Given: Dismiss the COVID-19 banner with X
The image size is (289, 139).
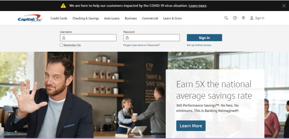Looking at the screenshot, I should (284, 6).
